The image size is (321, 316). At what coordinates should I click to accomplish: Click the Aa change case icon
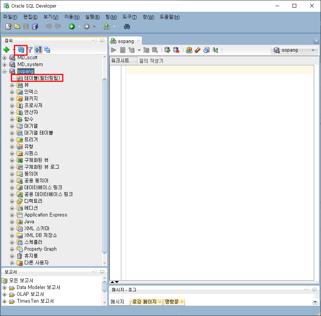pyautogui.click(x=215, y=50)
